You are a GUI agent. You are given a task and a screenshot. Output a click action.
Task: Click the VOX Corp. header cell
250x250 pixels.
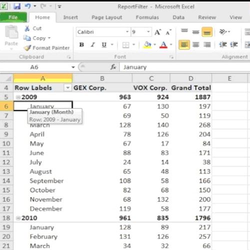tap(151, 87)
